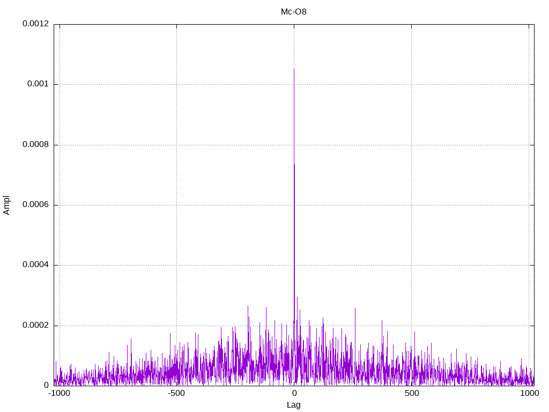Click the y-axis tick value 0.0002

point(36,325)
